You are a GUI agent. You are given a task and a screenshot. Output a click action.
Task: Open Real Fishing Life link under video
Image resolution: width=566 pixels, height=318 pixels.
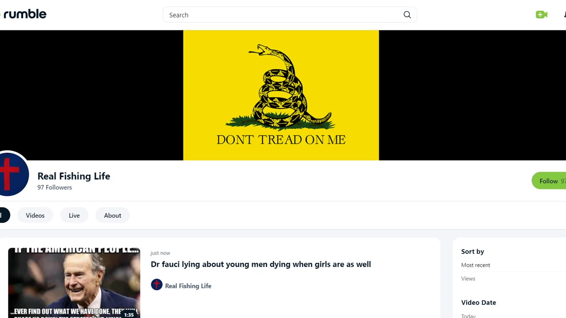(x=188, y=286)
